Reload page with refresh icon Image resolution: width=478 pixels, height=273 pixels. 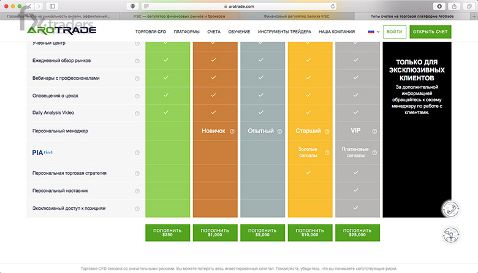pyautogui.click(x=333, y=6)
